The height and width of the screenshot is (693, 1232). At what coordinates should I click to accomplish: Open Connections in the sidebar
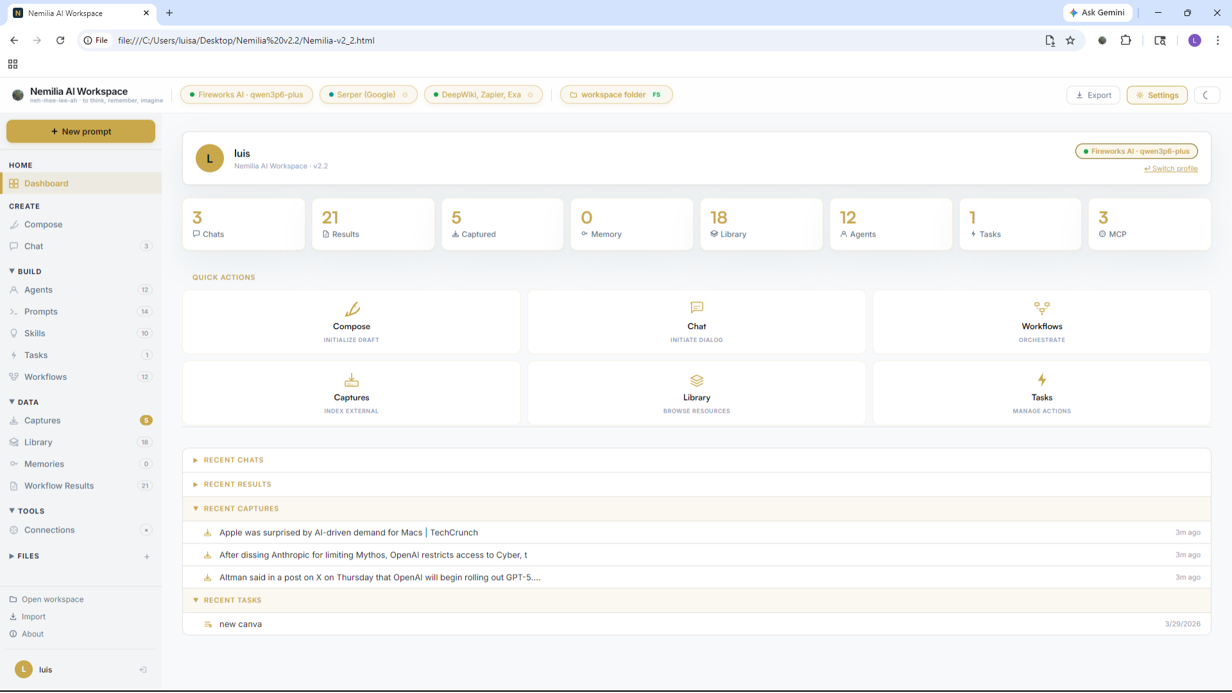pyautogui.click(x=81, y=530)
